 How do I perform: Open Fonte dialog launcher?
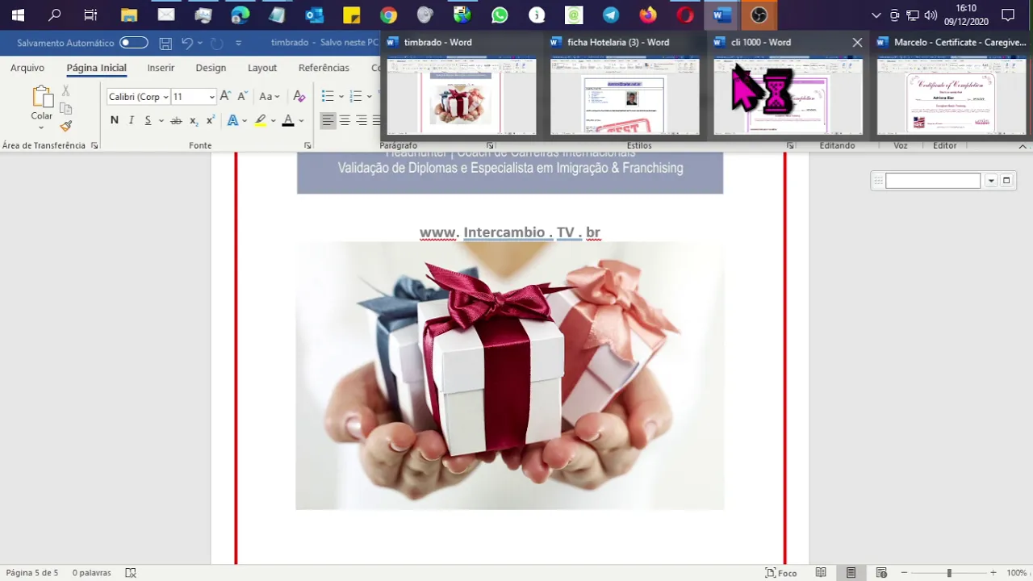[307, 145]
